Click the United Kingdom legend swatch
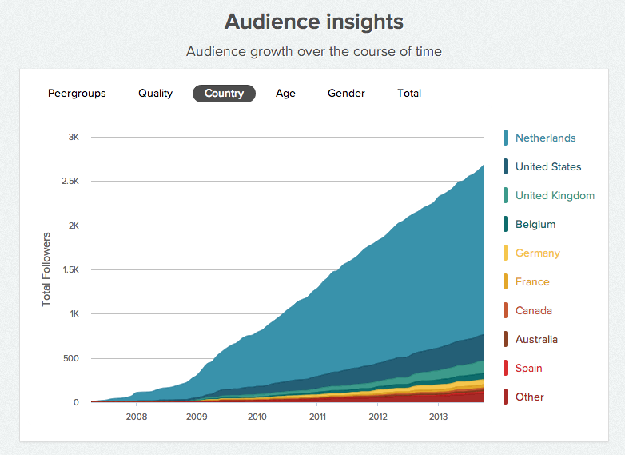 pos(505,195)
